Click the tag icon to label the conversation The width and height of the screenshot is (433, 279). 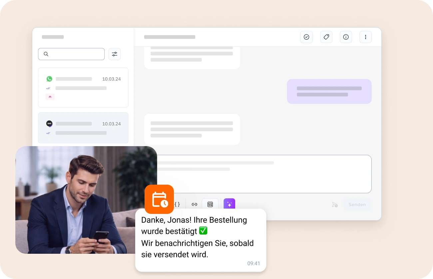coord(326,37)
